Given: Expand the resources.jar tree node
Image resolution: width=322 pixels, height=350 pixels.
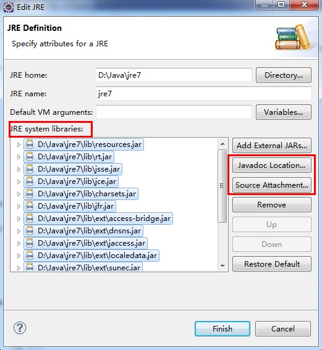Looking at the screenshot, I should [x=19, y=144].
